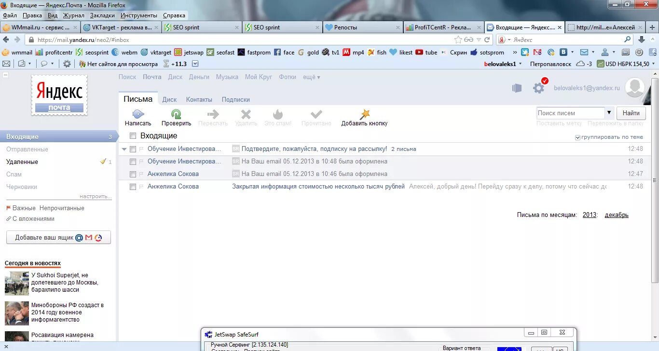Open the Sukhoi Superjet news headline
The height and width of the screenshot is (351, 659).
pos(65,283)
